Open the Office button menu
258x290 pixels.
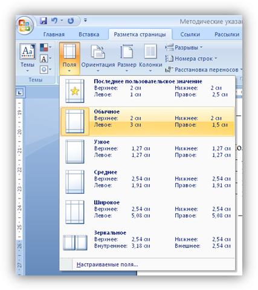point(25,25)
